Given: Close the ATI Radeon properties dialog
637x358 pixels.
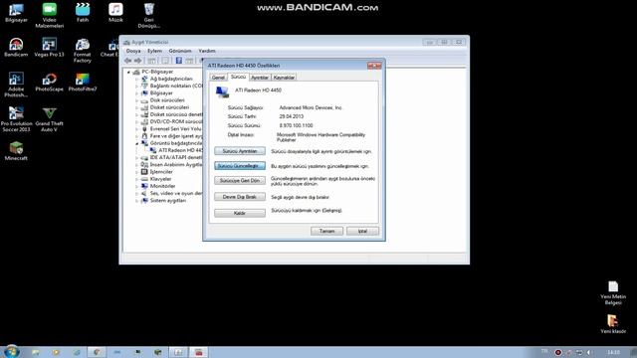Looking at the screenshot, I should (374, 66).
